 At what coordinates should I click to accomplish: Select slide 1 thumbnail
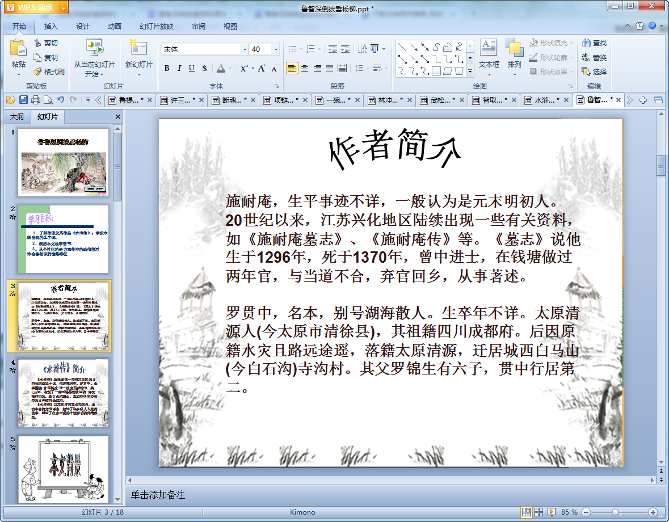coord(63,162)
